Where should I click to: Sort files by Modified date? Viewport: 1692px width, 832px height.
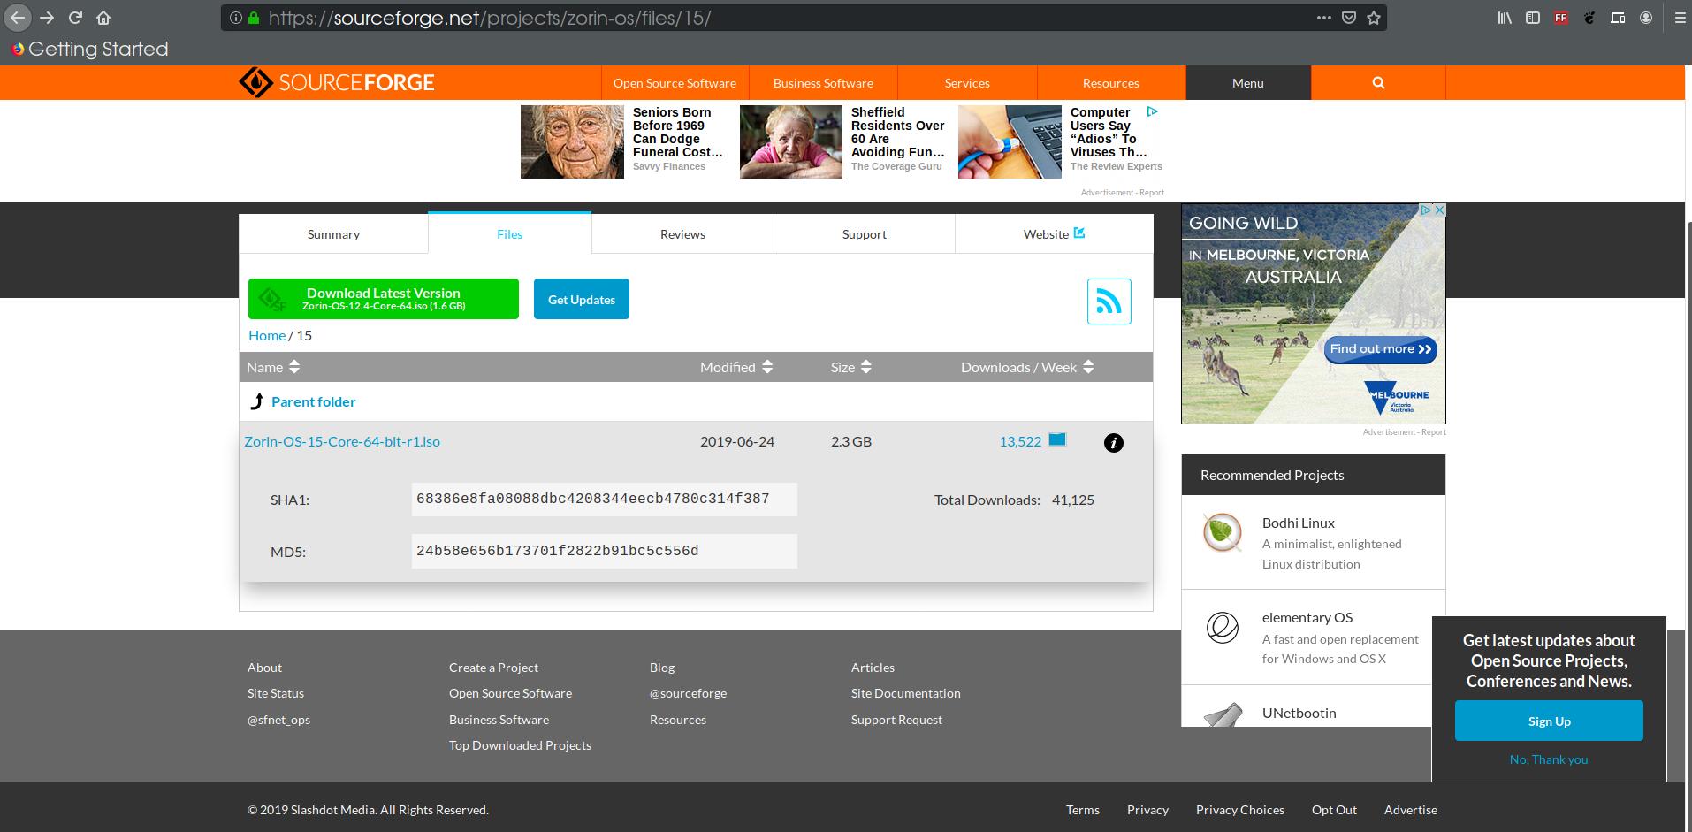[736, 367]
